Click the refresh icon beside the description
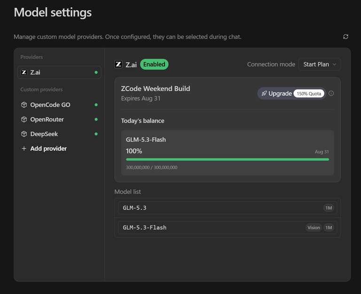 [345, 37]
